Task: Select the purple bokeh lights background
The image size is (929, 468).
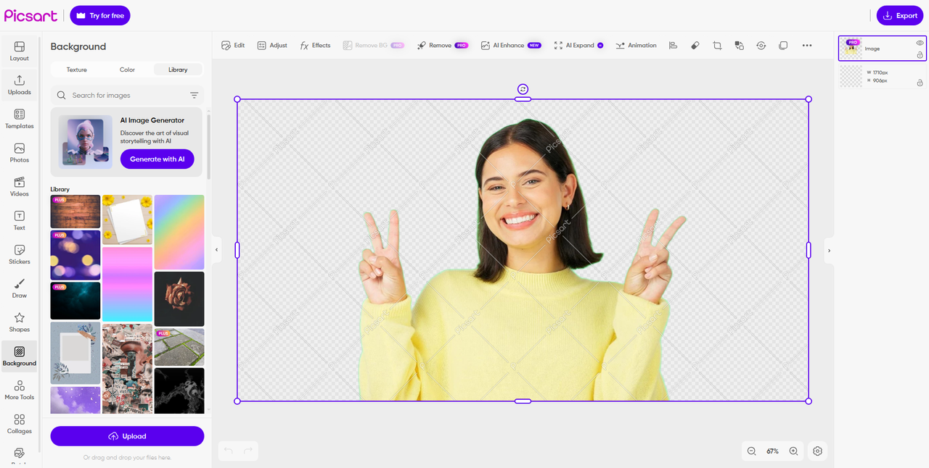Action: [x=75, y=255]
